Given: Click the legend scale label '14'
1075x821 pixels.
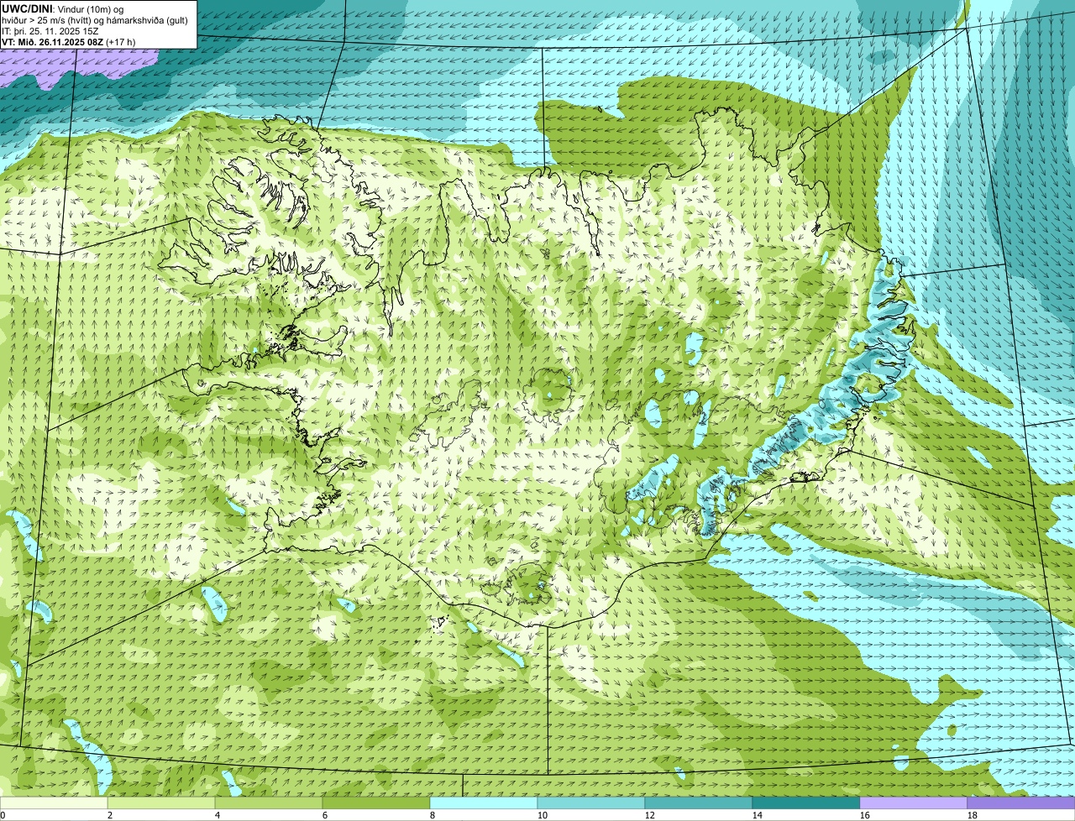Looking at the screenshot, I should click(758, 815).
